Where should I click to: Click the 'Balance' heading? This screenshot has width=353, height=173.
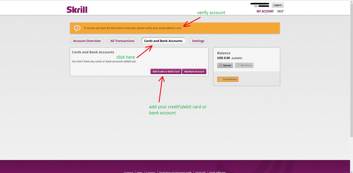[224, 53]
